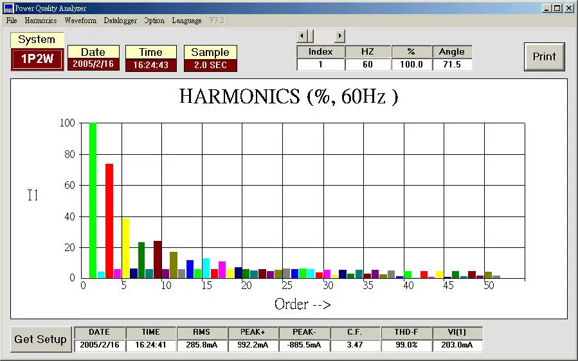This screenshot has width=578, height=361.
Task: Click the PEAK- value -885.5mA
Action: tap(304, 345)
